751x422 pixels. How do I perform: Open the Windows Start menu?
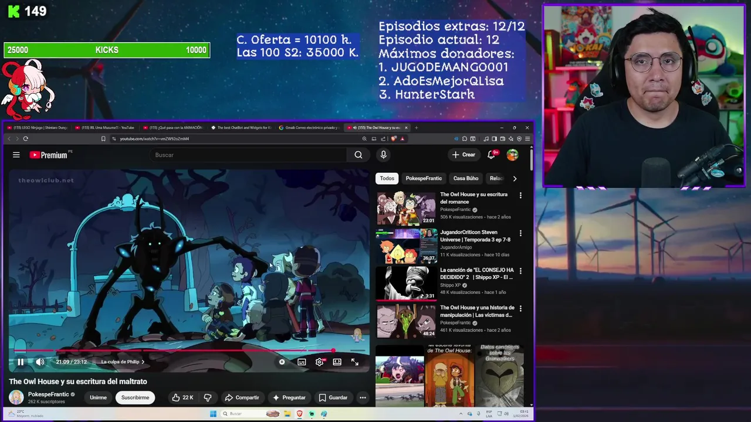point(213,414)
